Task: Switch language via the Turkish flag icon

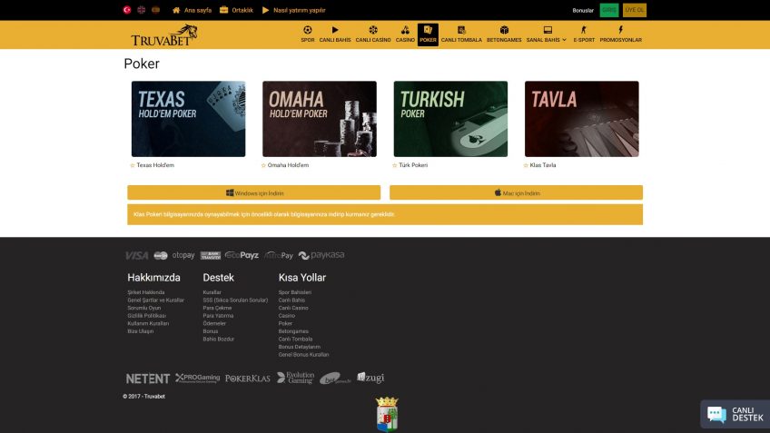Action: click(127, 10)
